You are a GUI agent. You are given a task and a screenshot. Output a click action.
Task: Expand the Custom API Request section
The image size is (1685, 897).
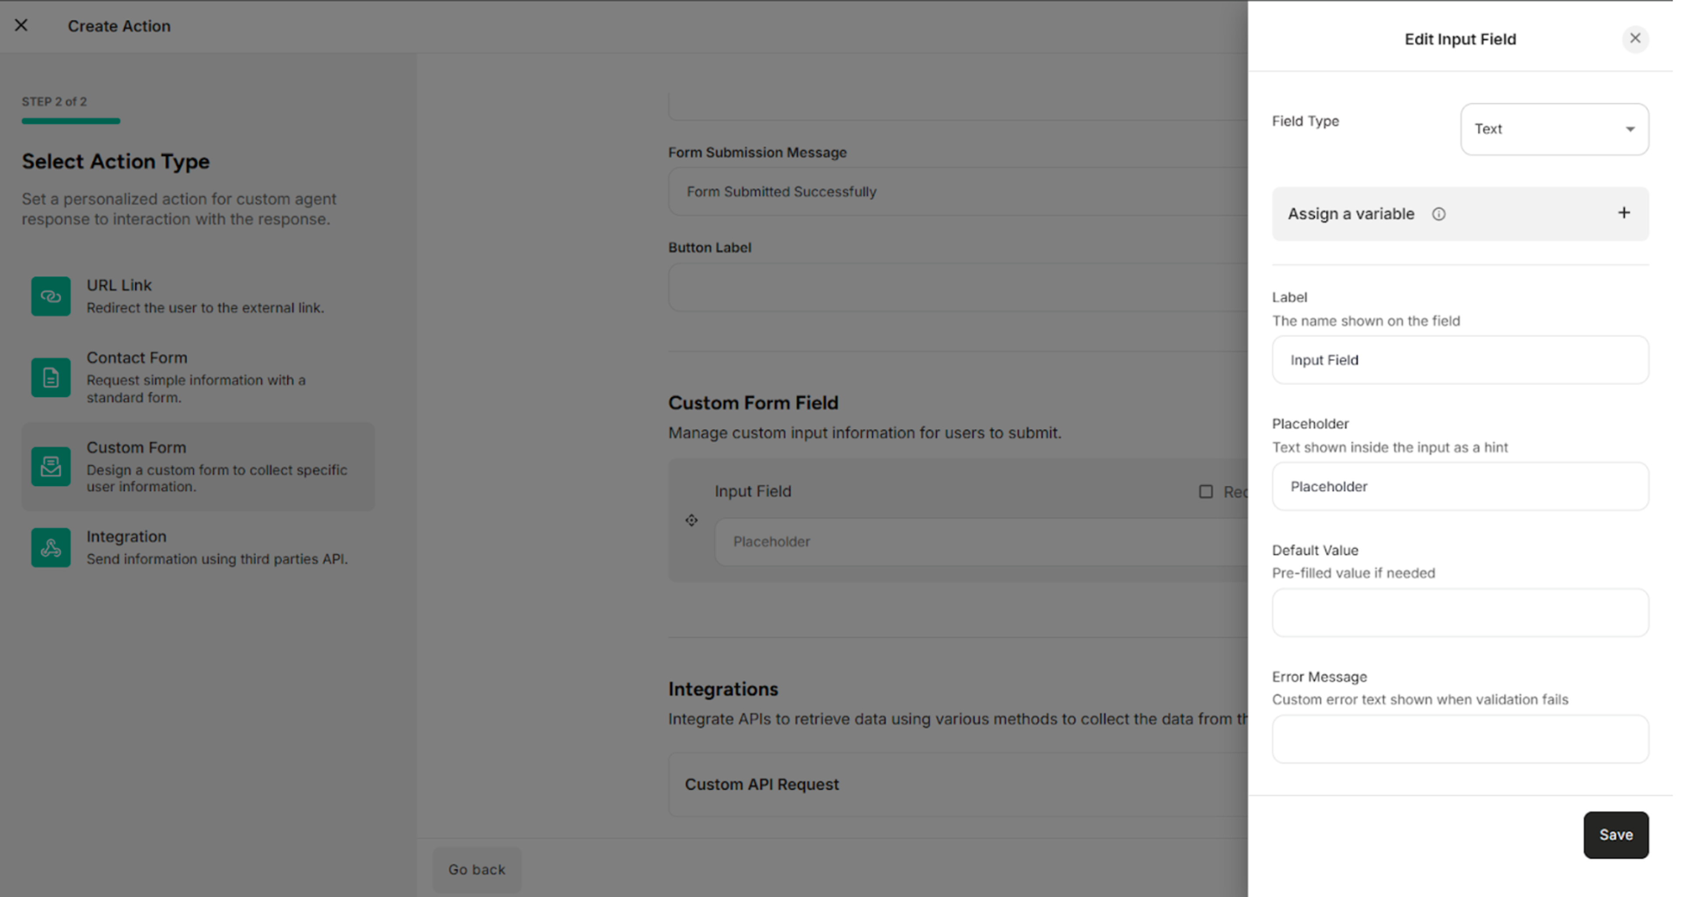[761, 784]
